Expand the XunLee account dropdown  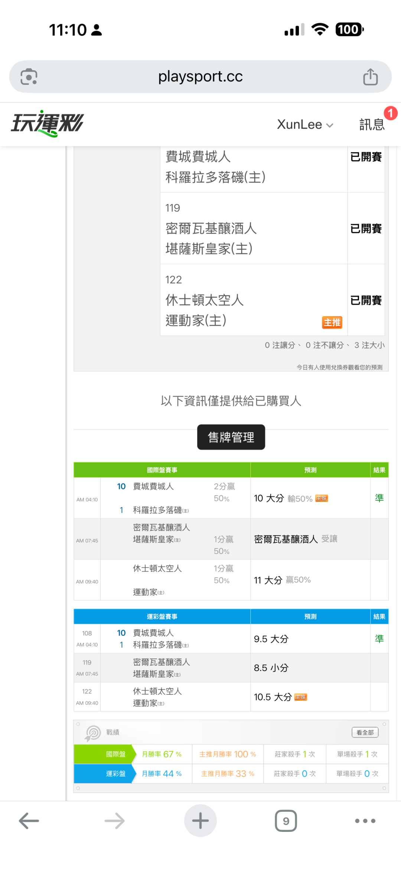[x=305, y=125]
